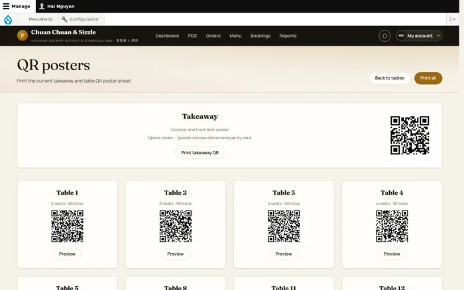Go to Dashboard in navigation
Viewport: 464px width, 290px height.
(167, 36)
